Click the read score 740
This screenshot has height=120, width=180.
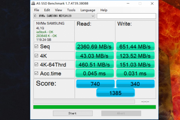point(95,84)
